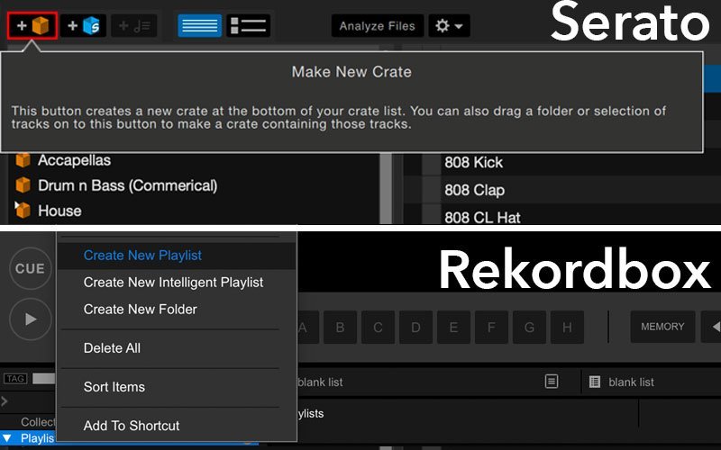Click the crate list scrollbar

[386, 188]
